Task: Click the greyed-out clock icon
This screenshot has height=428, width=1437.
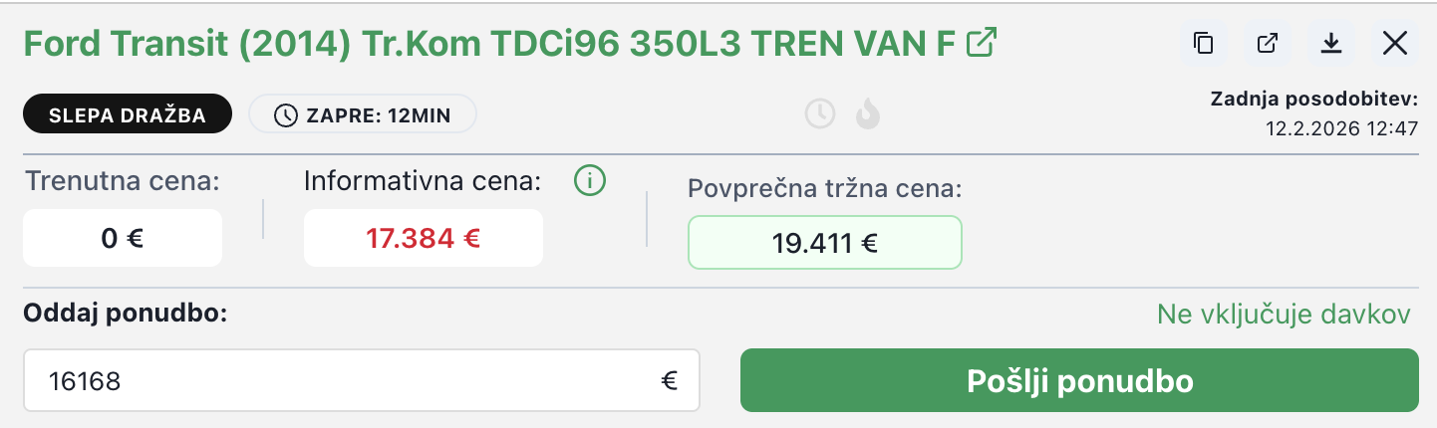Action: click(820, 114)
